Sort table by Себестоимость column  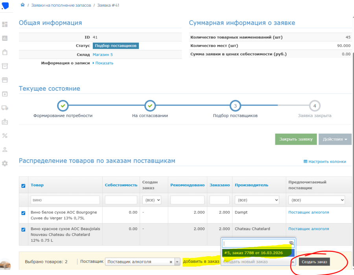click(x=121, y=185)
